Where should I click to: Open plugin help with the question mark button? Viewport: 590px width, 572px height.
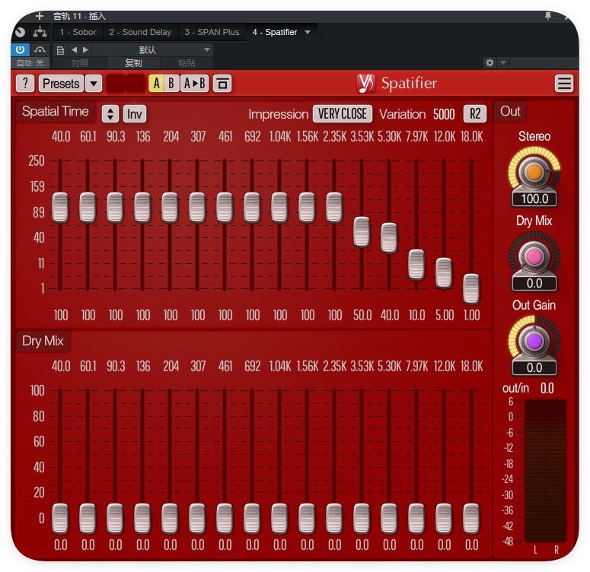[25, 83]
